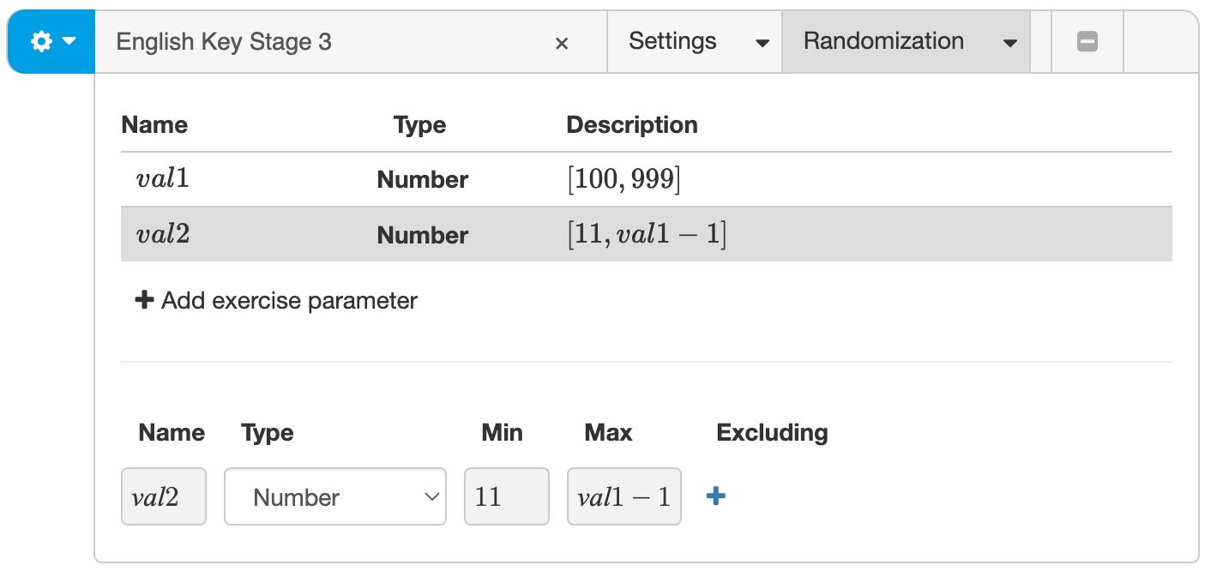Open the Type dropdown showing Number
Image resolution: width=1211 pixels, height=571 pixels.
(x=334, y=496)
